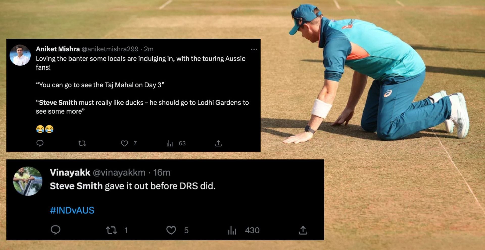Toggle like on Aniket Mishra's tweet

[x=125, y=143]
